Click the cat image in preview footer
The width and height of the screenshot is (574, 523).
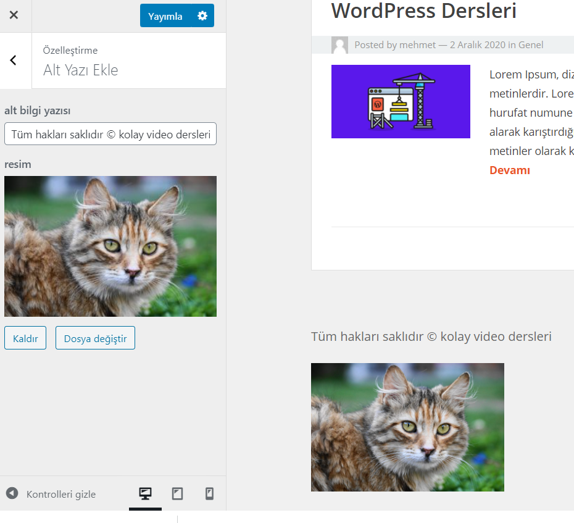coord(407,427)
